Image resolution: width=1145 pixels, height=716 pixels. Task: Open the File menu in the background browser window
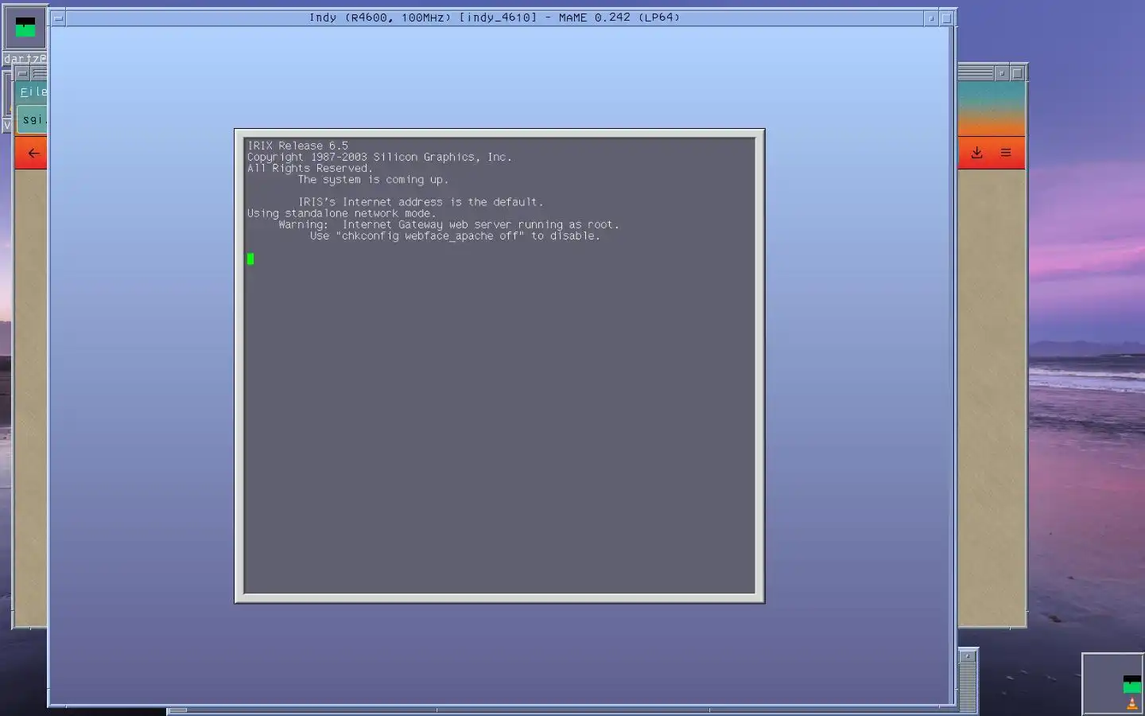pyautogui.click(x=33, y=92)
